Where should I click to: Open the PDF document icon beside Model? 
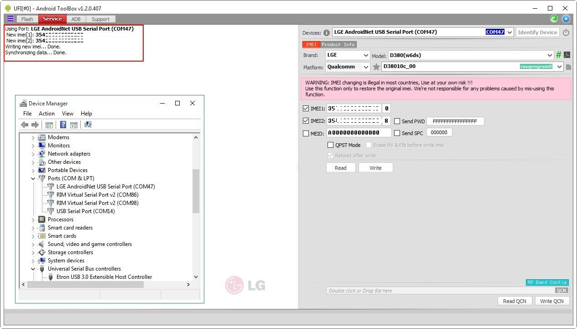click(567, 55)
